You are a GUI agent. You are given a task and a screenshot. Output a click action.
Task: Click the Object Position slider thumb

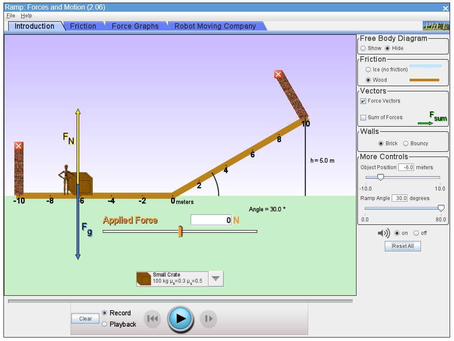coord(381,177)
